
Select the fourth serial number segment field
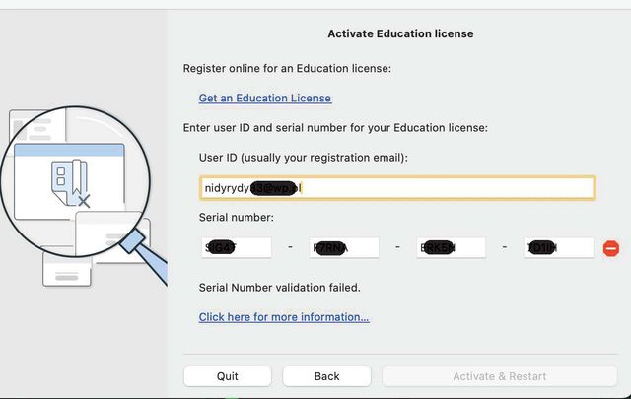tap(559, 248)
